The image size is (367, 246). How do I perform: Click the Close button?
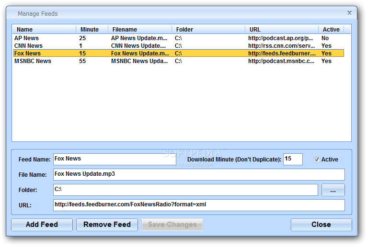(x=321, y=225)
